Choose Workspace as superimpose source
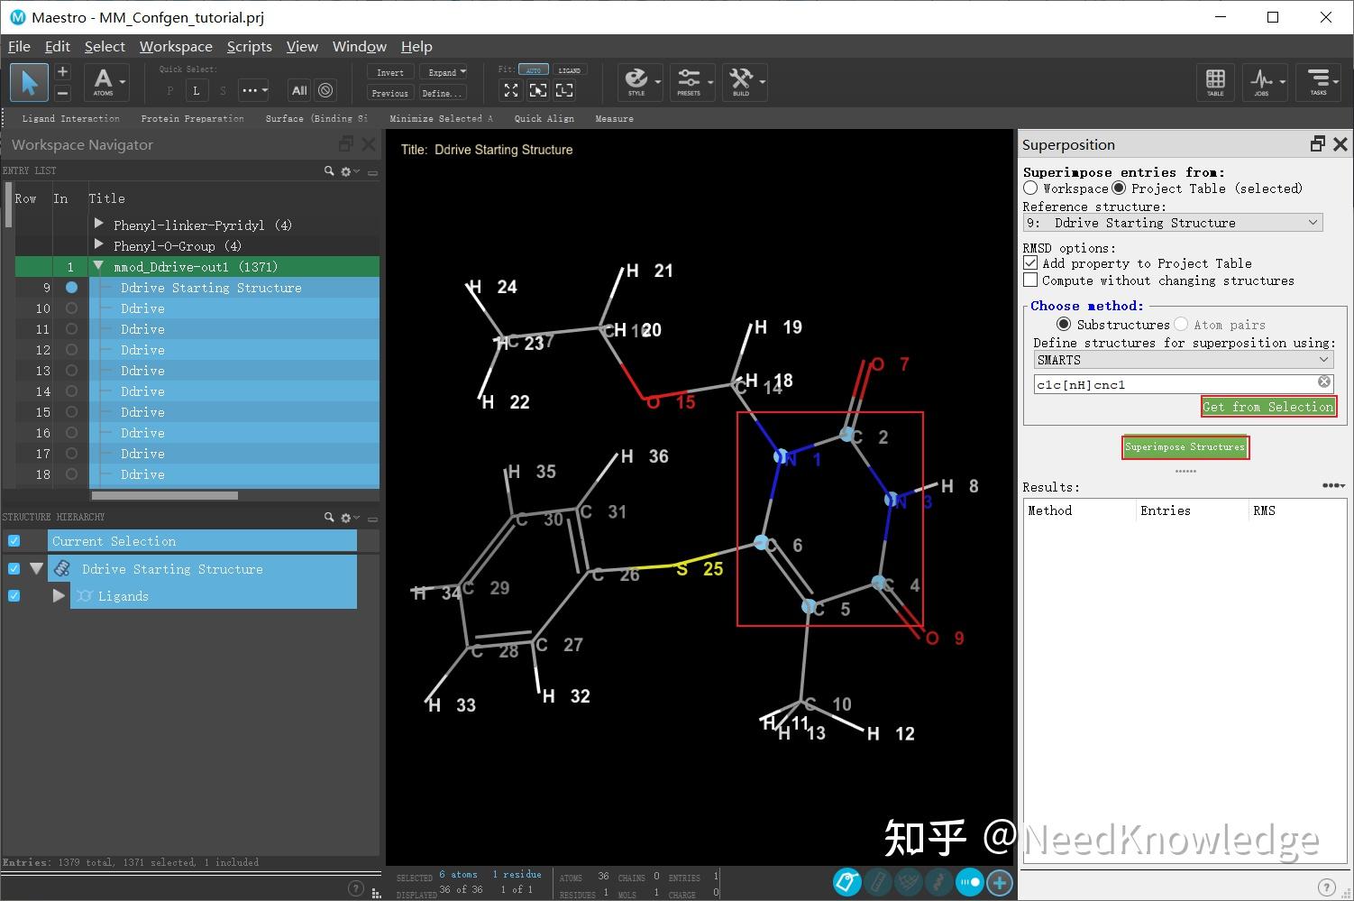The image size is (1354, 901). click(x=1030, y=188)
